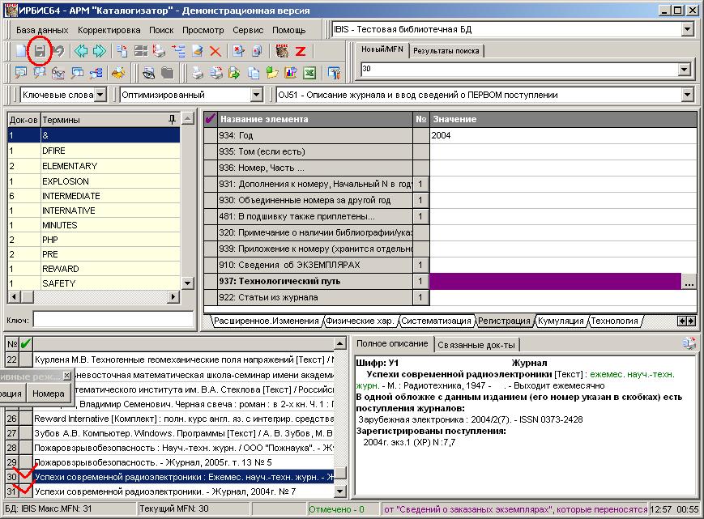Click the green-topped folder icon
704x519 pixels.
coord(272,73)
